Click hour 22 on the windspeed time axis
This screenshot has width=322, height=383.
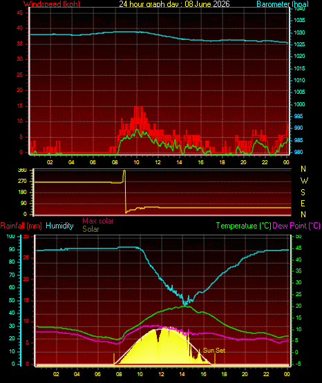[x=265, y=162]
